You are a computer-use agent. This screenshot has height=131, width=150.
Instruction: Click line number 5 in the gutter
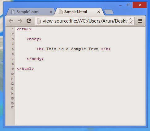13,49
